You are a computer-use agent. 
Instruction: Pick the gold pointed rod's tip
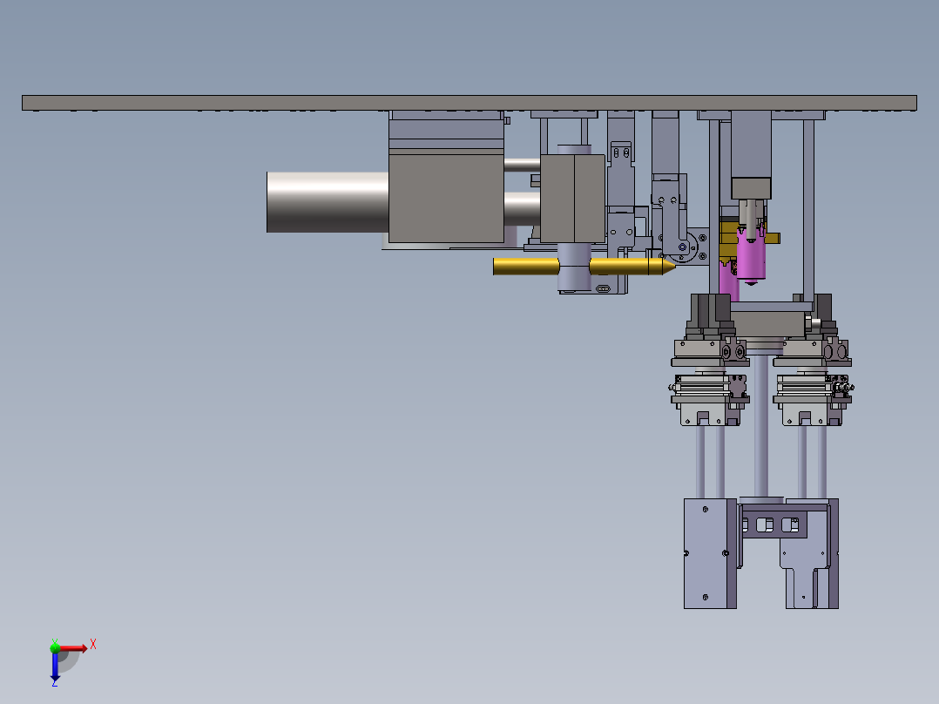click(668, 267)
